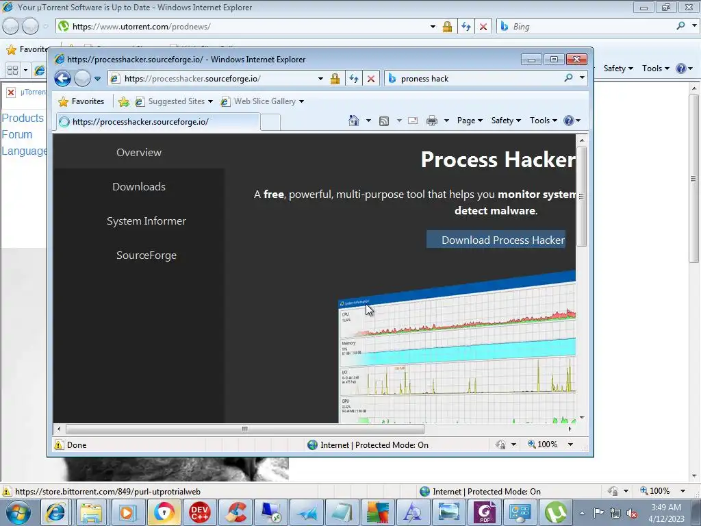Select Overview in the page sidebar

139,153
